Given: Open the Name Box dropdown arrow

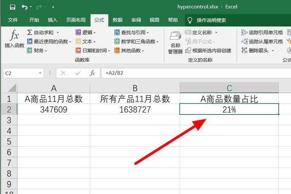Looking at the screenshot, I should tap(40, 73).
